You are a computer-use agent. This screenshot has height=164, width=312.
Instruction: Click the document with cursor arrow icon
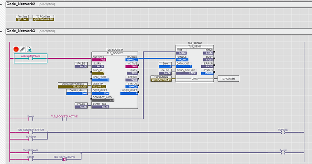tap(29, 49)
